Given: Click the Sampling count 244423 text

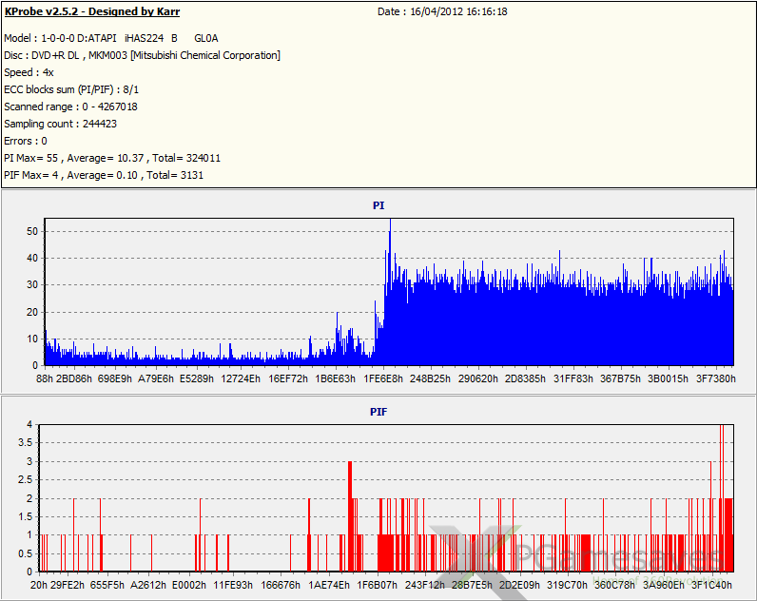Looking at the screenshot, I should (x=60, y=124).
